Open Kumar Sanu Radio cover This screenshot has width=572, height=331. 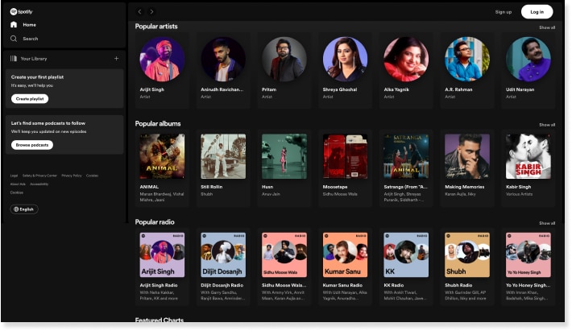(345, 254)
